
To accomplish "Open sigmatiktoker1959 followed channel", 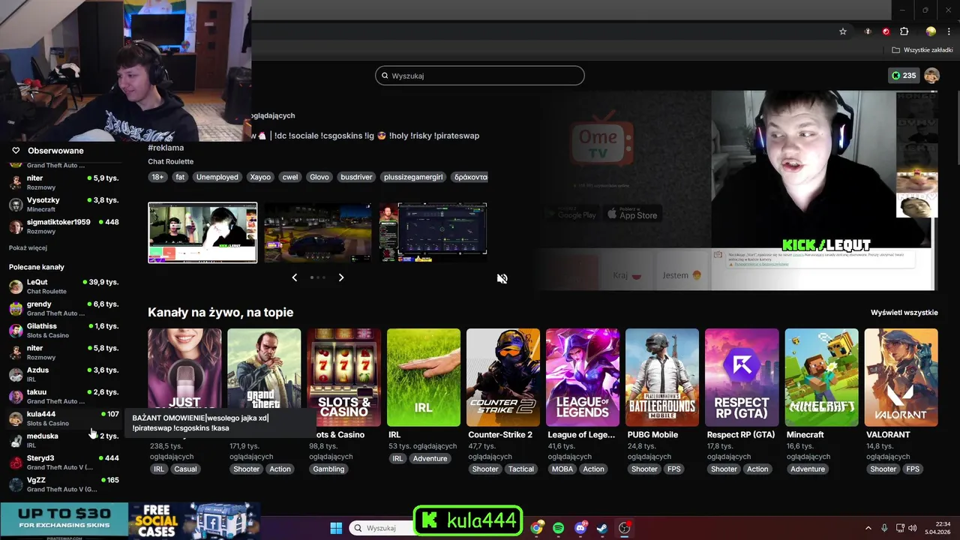I will click(64, 226).
